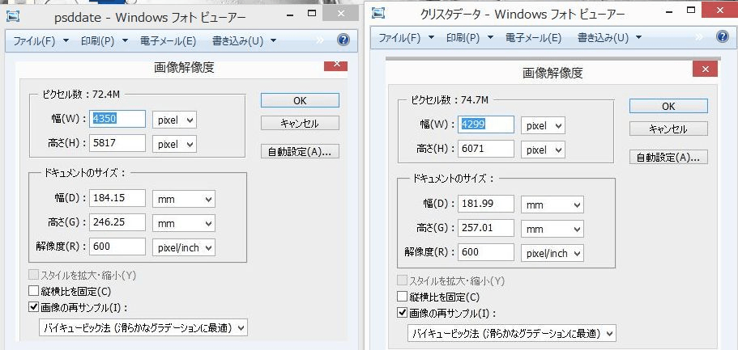Click キャンセル in psddate resolution dialog
This screenshot has height=350, width=738.
point(300,123)
